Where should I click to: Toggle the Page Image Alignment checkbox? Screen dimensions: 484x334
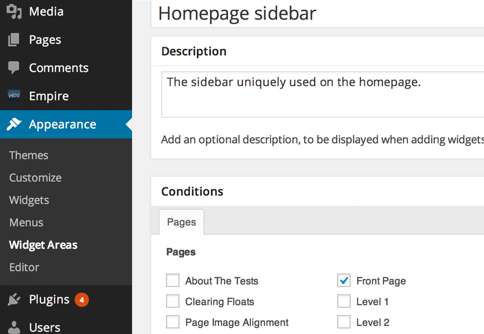click(173, 322)
